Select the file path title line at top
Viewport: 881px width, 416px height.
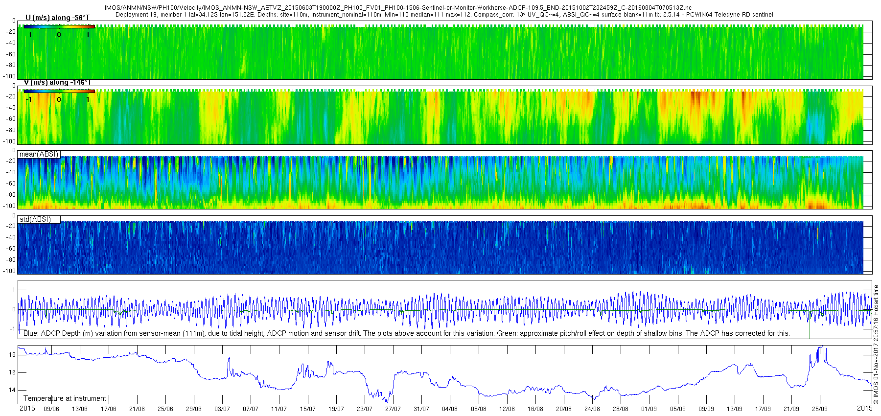click(x=398, y=8)
